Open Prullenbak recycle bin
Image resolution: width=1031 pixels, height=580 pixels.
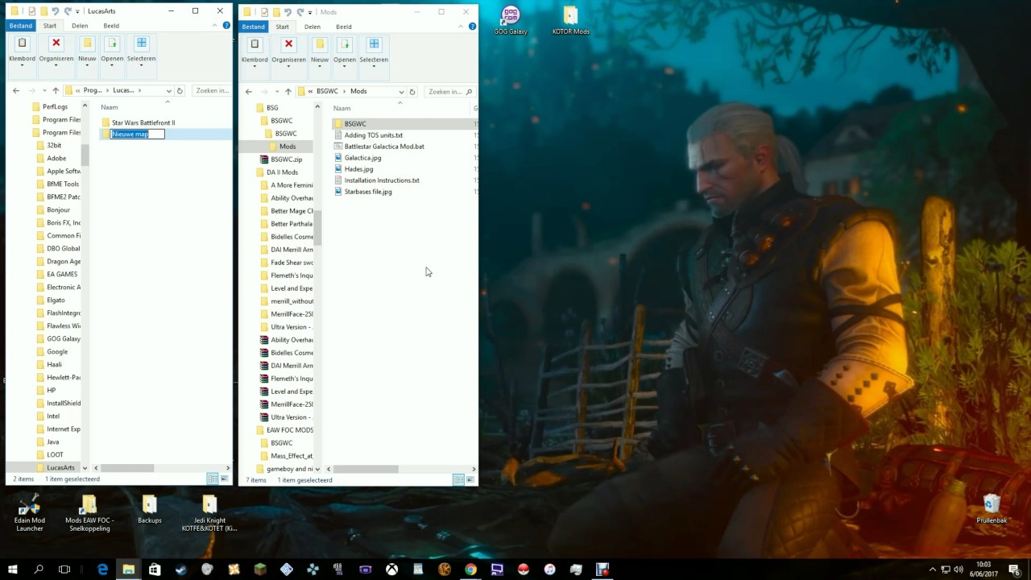(x=992, y=509)
